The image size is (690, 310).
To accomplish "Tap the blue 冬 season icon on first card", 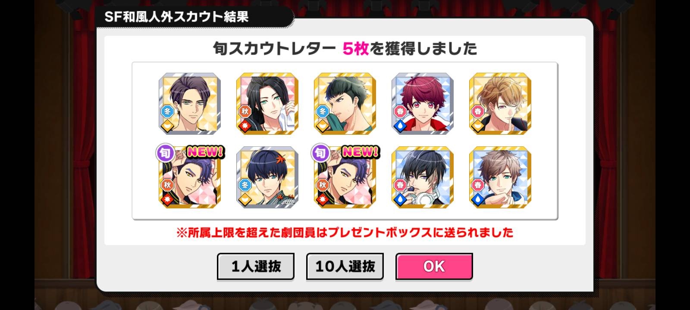I will point(167,112).
